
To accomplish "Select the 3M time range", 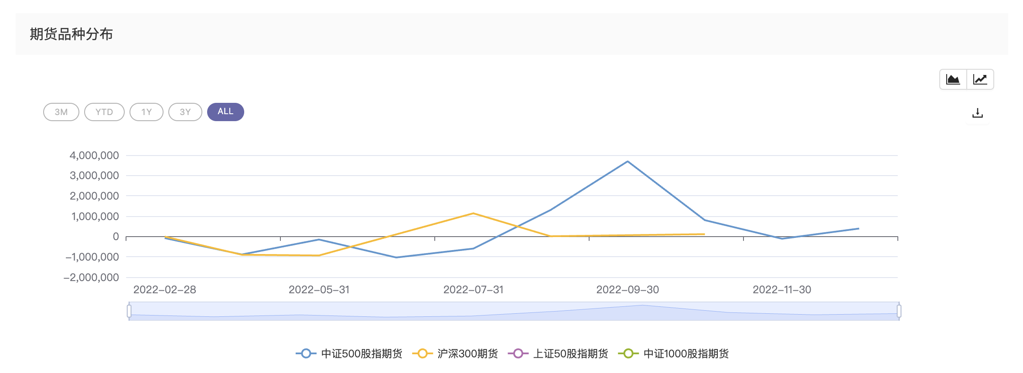I will click(x=61, y=112).
